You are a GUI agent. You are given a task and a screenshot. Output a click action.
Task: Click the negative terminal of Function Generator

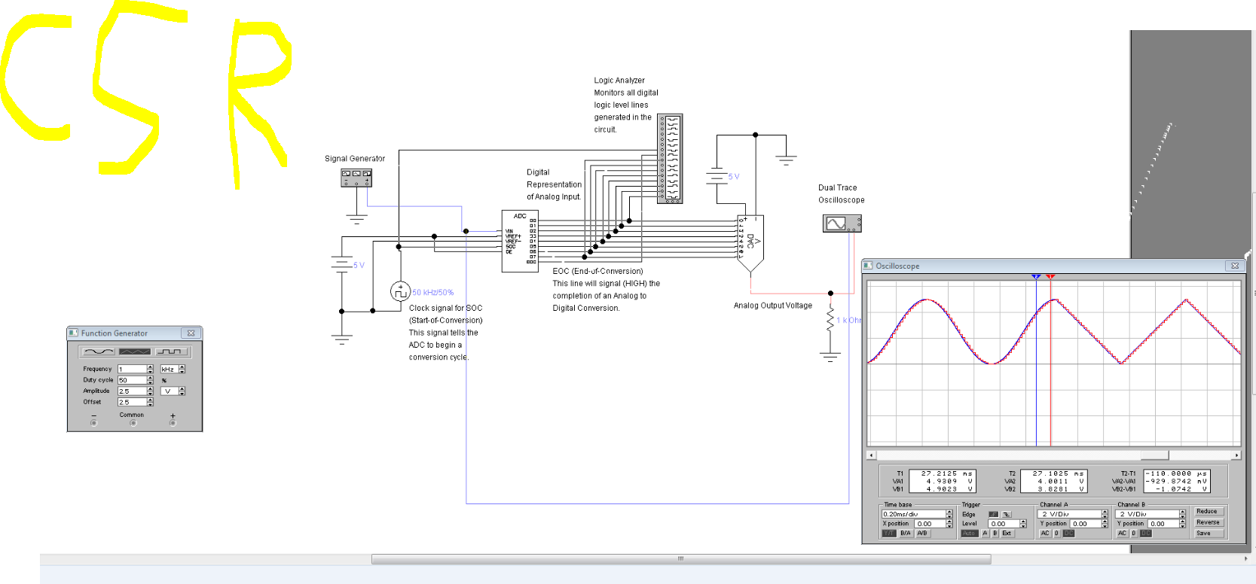tap(93, 423)
